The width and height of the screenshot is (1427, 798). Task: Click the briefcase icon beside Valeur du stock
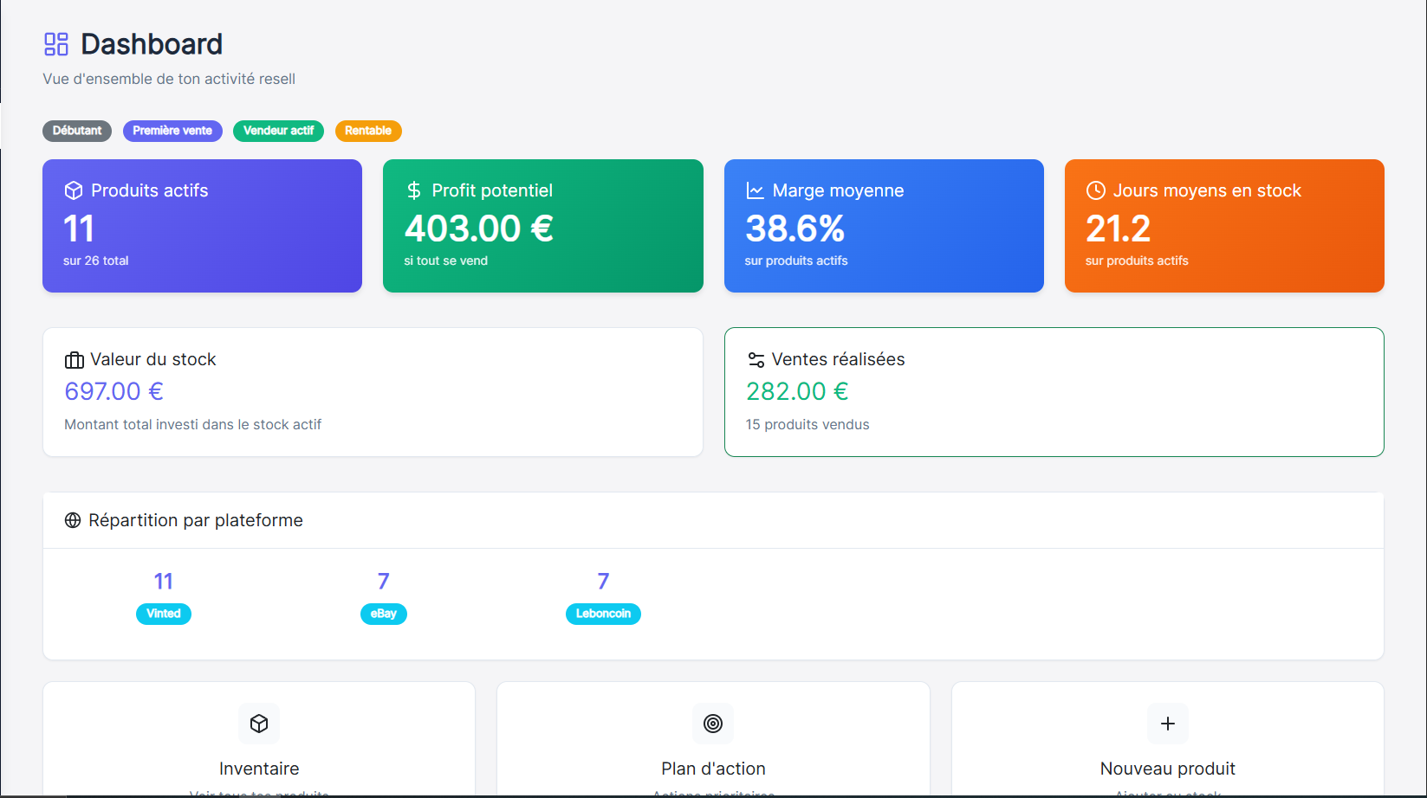pyautogui.click(x=73, y=359)
